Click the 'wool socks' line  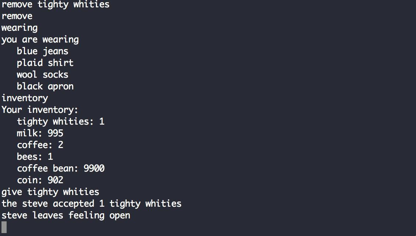coord(43,75)
